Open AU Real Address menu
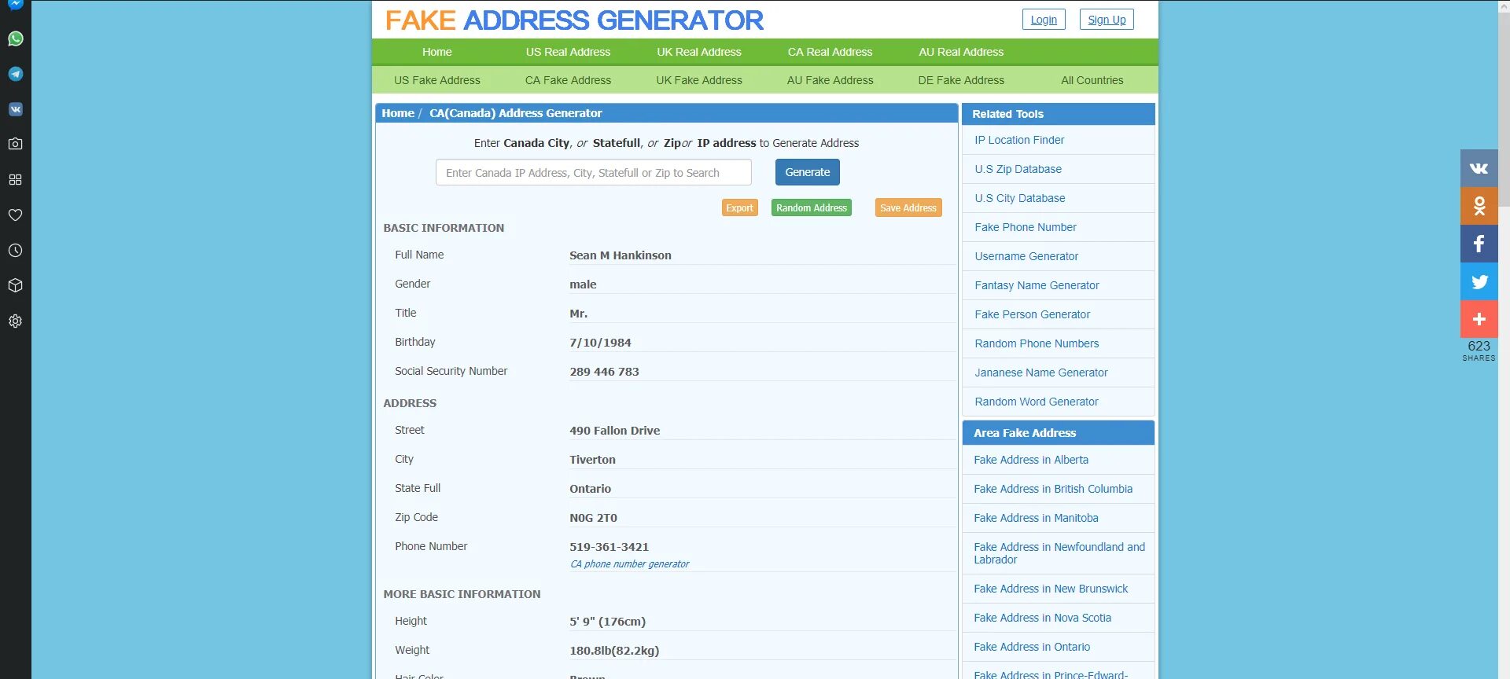Image resolution: width=1510 pixels, height=679 pixels. pos(961,52)
